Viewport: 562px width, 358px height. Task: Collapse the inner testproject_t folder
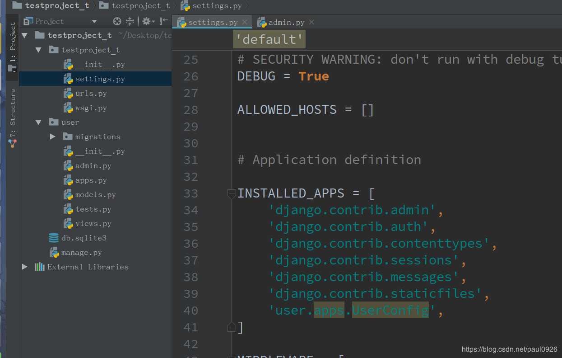39,50
